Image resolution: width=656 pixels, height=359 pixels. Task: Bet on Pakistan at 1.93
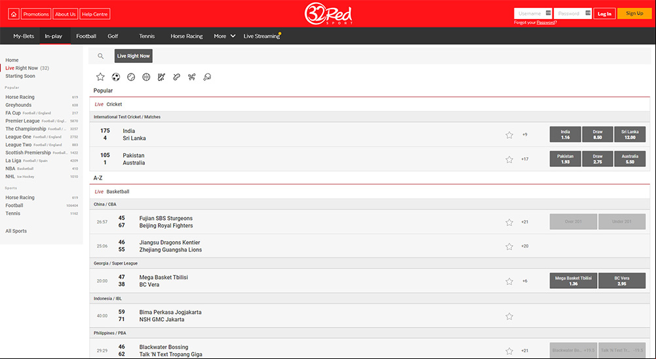click(x=565, y=159)
